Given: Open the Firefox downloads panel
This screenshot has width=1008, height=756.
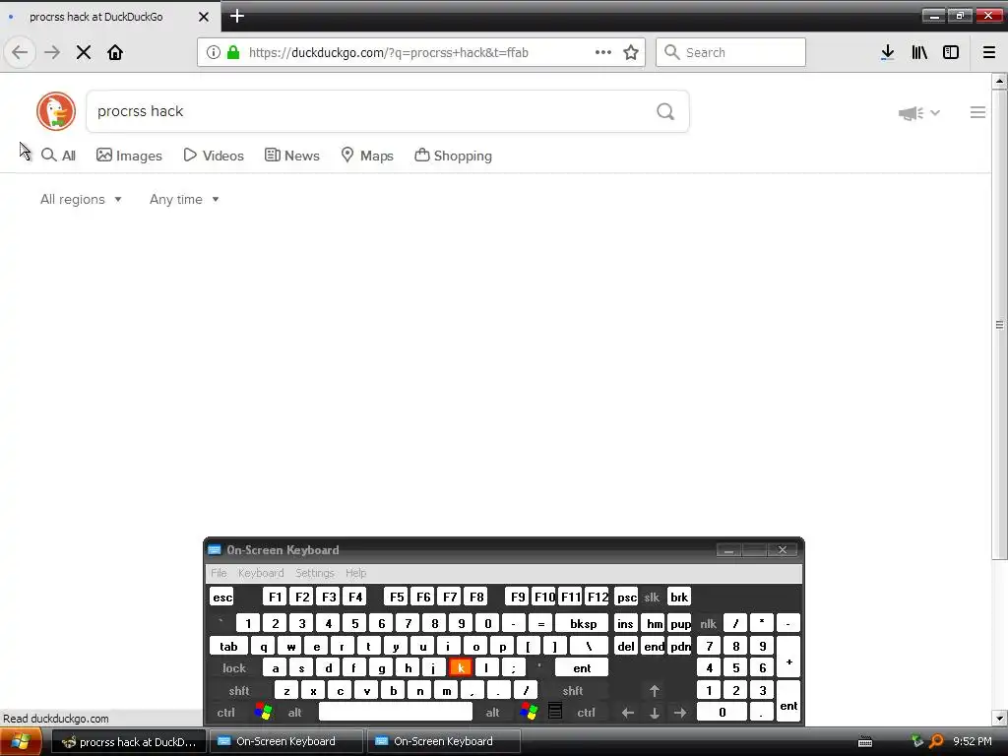Looking at the screenshot, I should point(887,52).
